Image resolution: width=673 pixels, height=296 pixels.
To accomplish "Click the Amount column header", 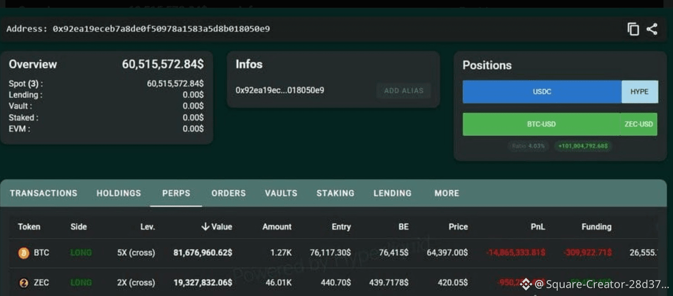I will [277, 226].
